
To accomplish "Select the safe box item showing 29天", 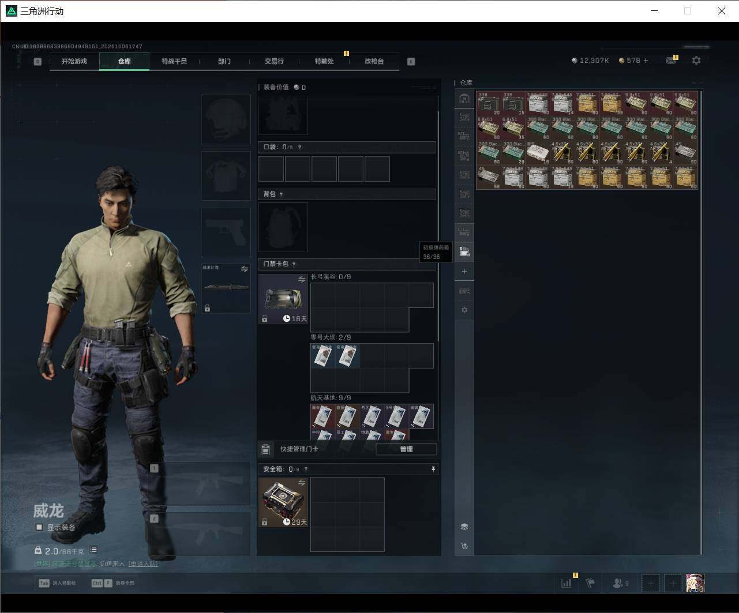I will click(283, 502).
